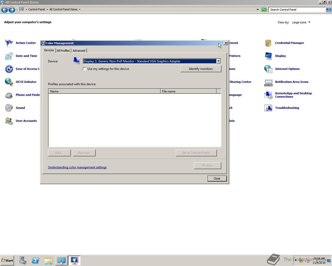
Task: Open the View by Large icons dropdown
Action: [301, 22]
